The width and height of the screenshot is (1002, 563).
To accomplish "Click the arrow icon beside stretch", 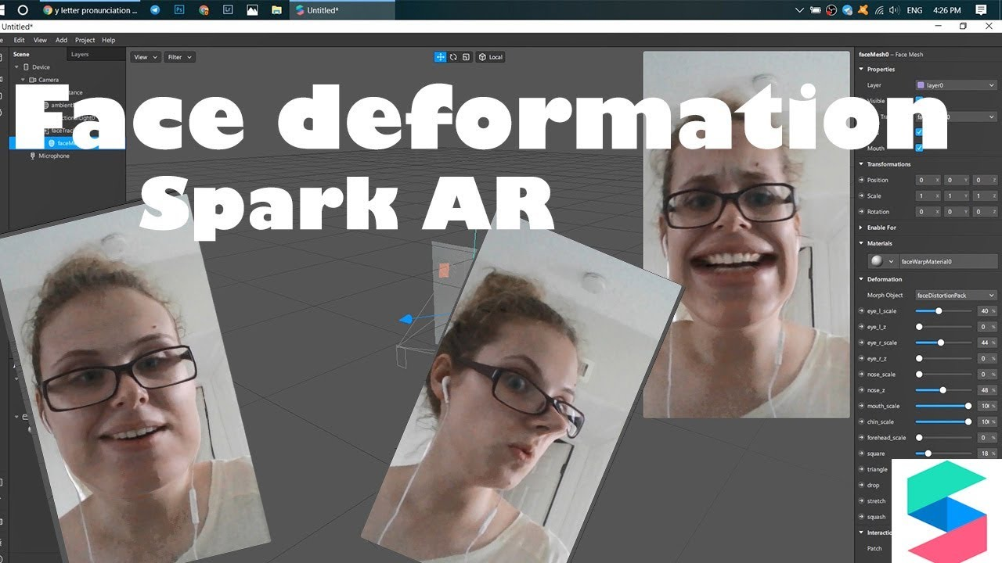I will (862, 501).
